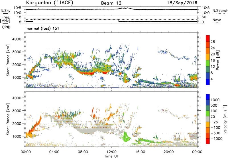The width and height of the screenshot is (228, 158).
Task: Click the '-1000' velocity colorbar label
Action: pos(217,139)
